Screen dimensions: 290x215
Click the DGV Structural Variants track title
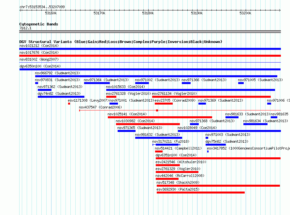(x=121, y=42)
